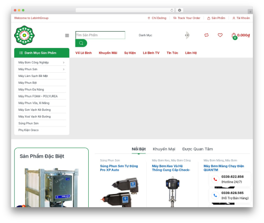Select Máy Bơm Công Nghiệp category
The image size is (264, 223).
[33, 62]
